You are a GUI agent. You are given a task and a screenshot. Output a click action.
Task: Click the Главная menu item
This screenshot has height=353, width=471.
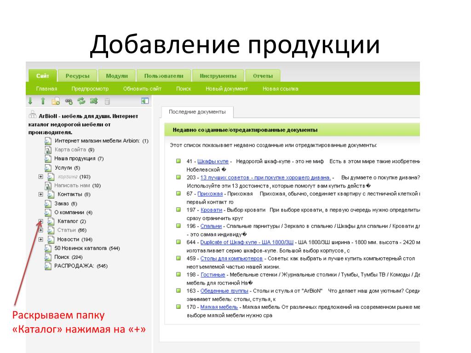pos(46,89)
